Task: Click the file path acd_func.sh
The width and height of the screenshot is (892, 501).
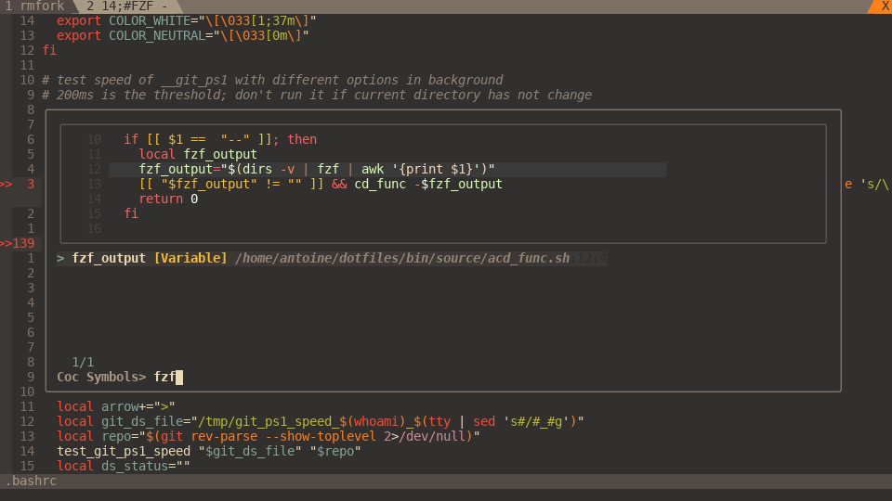Action: point(402,259)
